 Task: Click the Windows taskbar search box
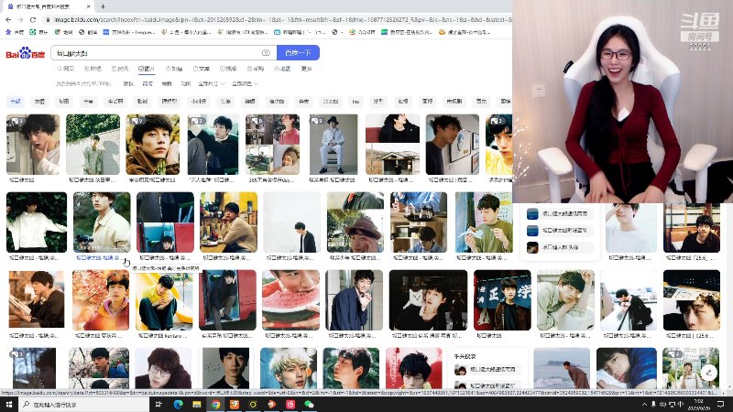[84, 405]
